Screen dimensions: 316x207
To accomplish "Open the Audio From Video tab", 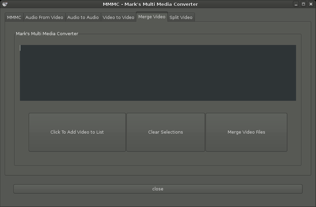I will coord(44,17).
